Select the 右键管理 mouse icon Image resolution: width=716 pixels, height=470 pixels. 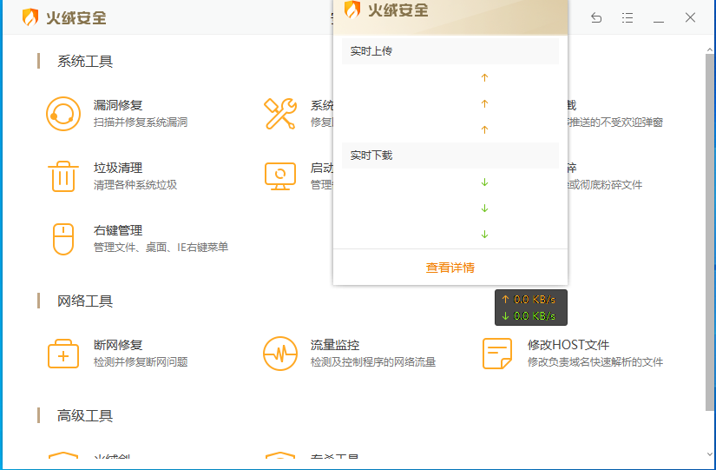(62, 239)
